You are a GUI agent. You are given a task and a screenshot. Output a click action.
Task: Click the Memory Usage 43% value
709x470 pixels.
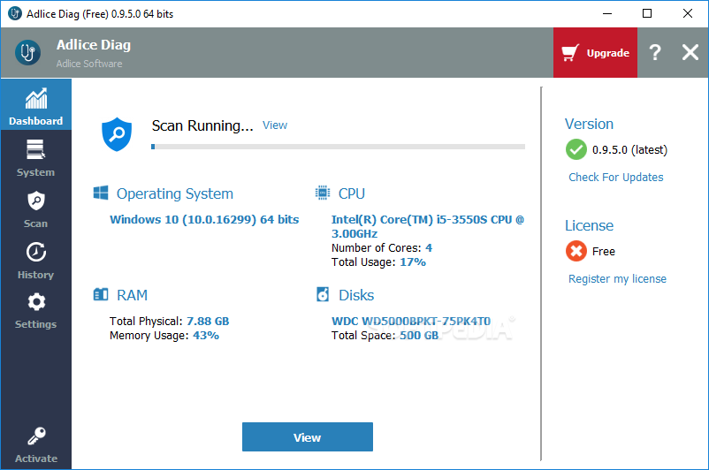[x=206, y=336]
